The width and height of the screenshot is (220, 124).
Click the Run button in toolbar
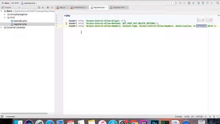(176, 3)
